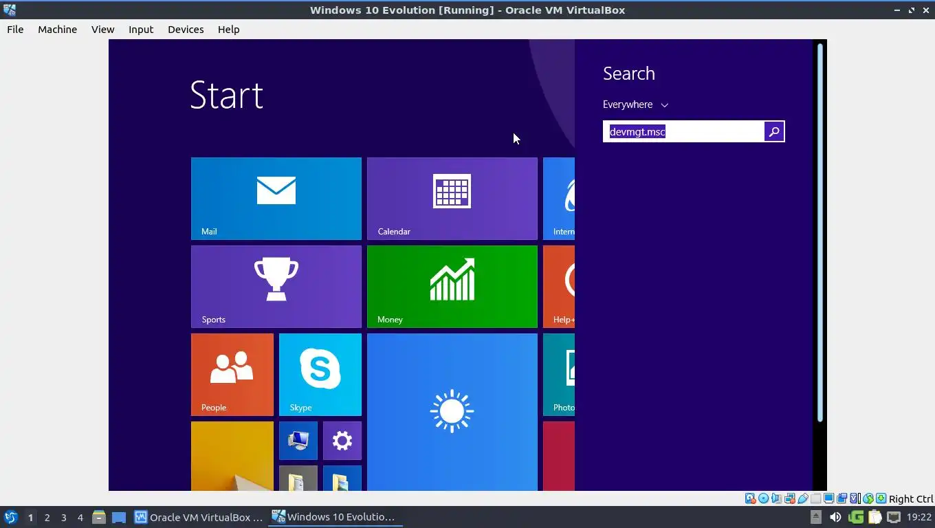
Task: Open the People tile
Action: point(232,375)
